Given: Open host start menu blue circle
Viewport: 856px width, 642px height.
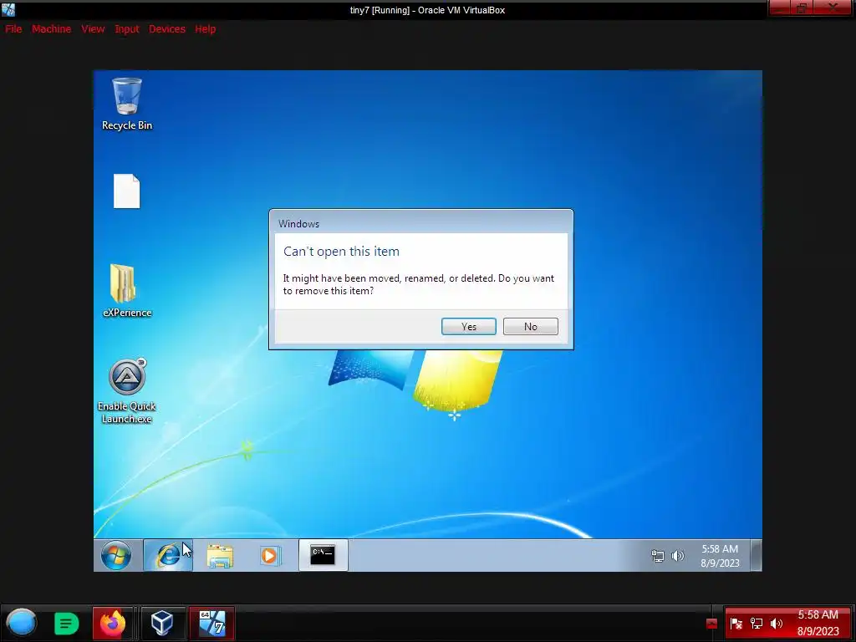Looking at the screenshot, I should pos(21,623).
